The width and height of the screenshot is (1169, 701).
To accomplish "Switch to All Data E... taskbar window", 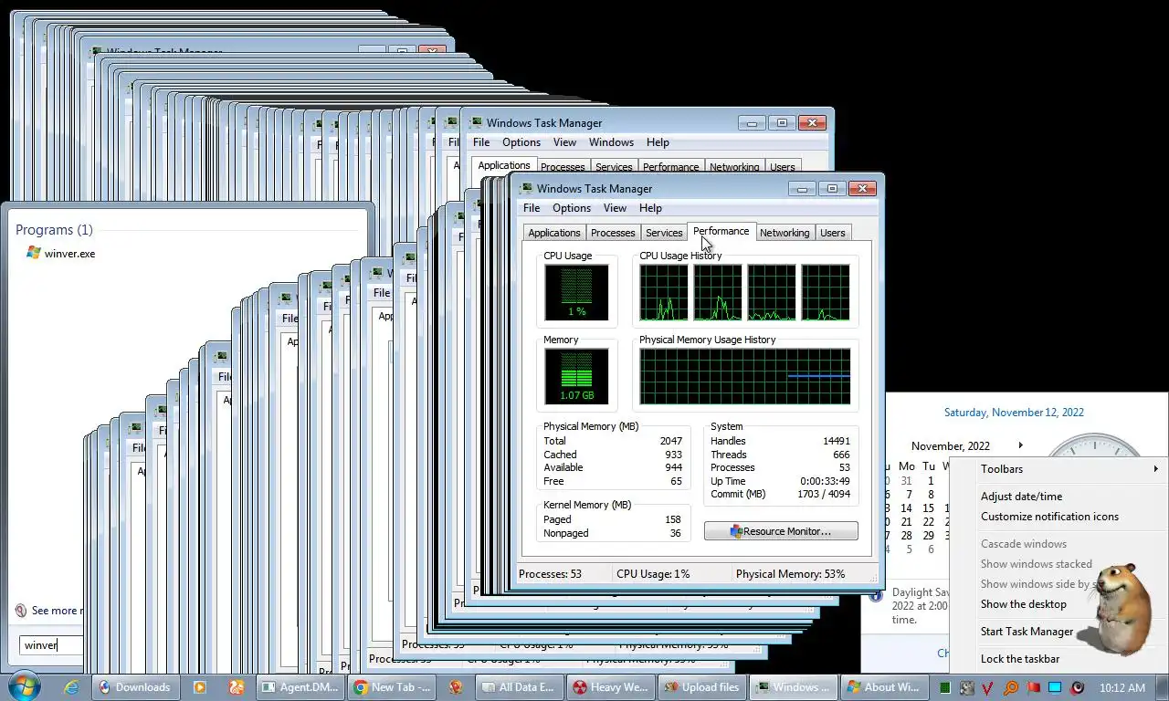I will [x=519, y=687].
